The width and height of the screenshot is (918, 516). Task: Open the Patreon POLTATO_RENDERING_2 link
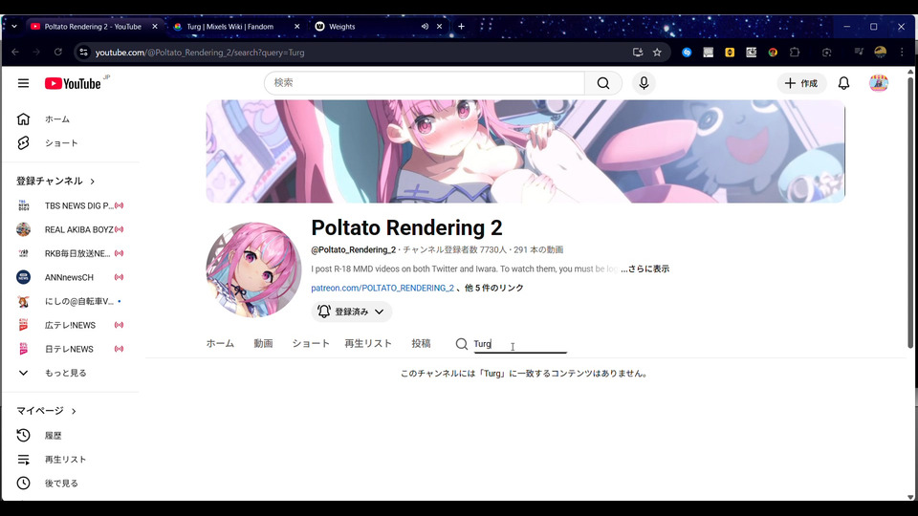[x=382, y=288]
